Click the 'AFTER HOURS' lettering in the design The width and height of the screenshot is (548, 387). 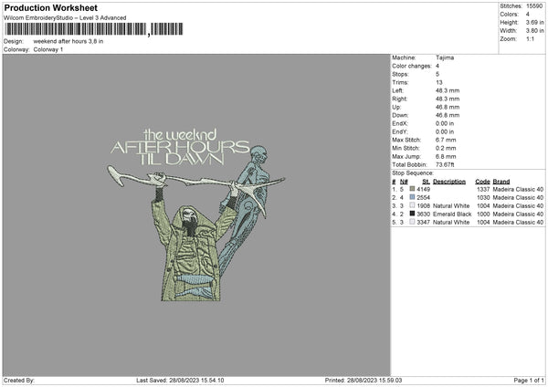coord(180,147)
